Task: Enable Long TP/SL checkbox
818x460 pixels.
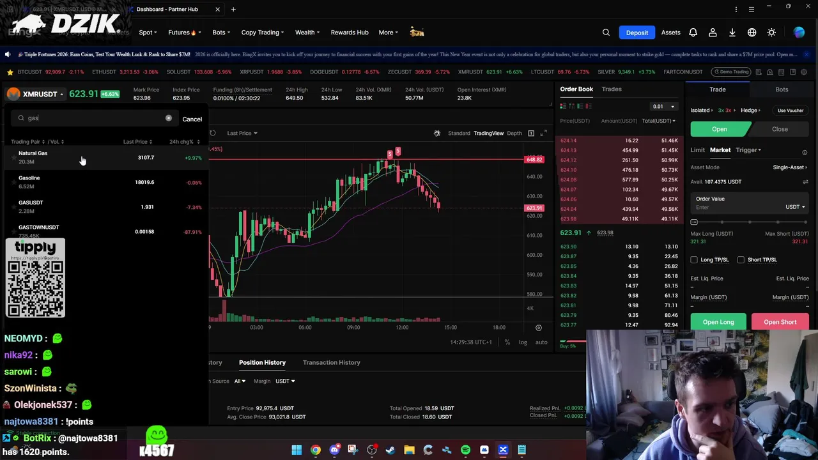Action: click(x=694, y=260)
